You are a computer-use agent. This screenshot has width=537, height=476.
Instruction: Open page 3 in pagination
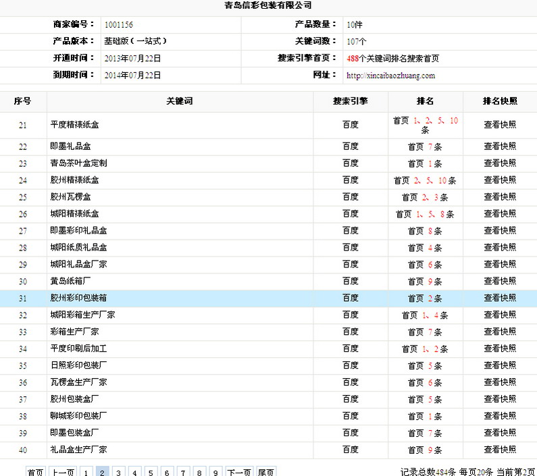[x=118, y=473]
